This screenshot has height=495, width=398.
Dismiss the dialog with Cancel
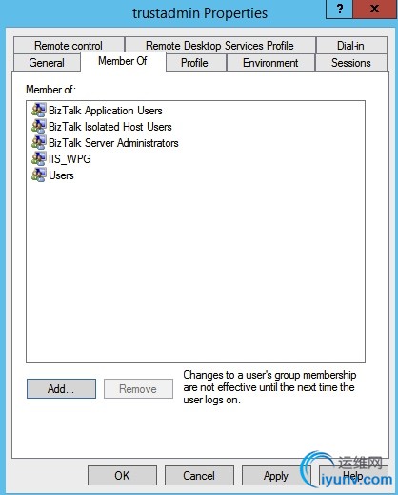pyautogui.click(x=199, y=476)
